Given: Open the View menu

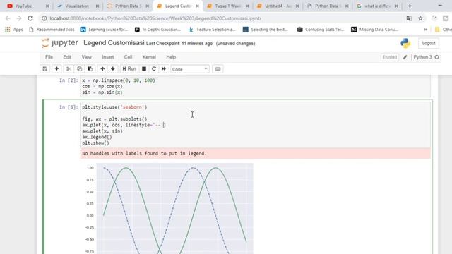Looking at the screenshot, I should pyautogui.click(x=86, y=57).
